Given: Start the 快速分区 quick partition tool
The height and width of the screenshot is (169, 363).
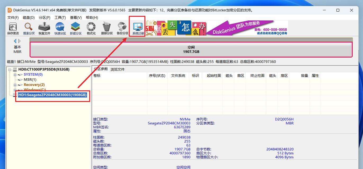Looking at the screenshot, I should (60, 29).
